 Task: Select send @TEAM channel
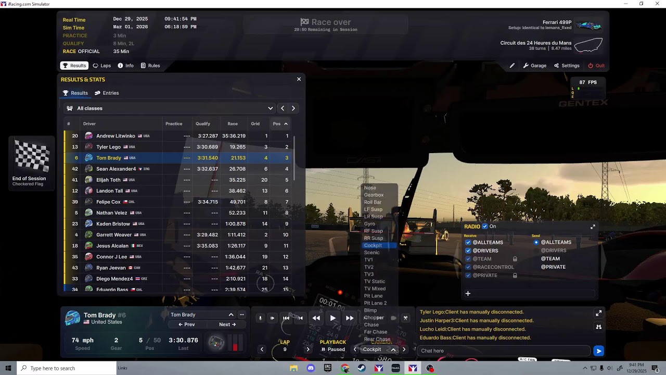550,259
